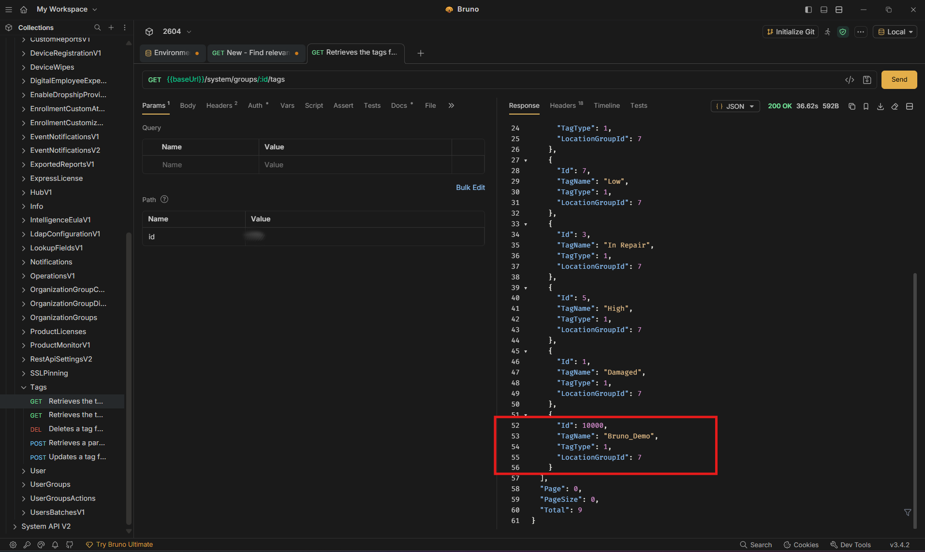Expand the System API V2 folder
This screenshot has height=552, width=925.
pyautogui.click(x=15, y=526)
